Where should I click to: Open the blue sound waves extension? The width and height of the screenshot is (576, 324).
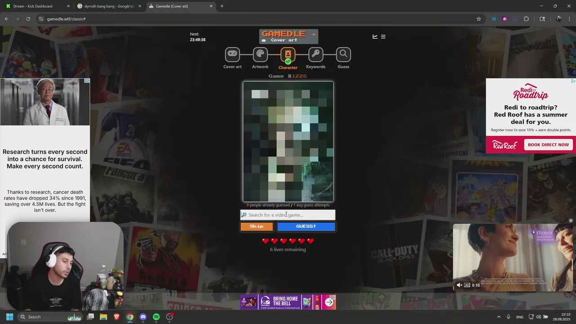494,19
